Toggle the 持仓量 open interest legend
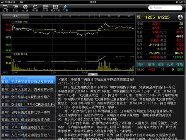Viewport: 186px width, 140px height. tap(24, 54)
